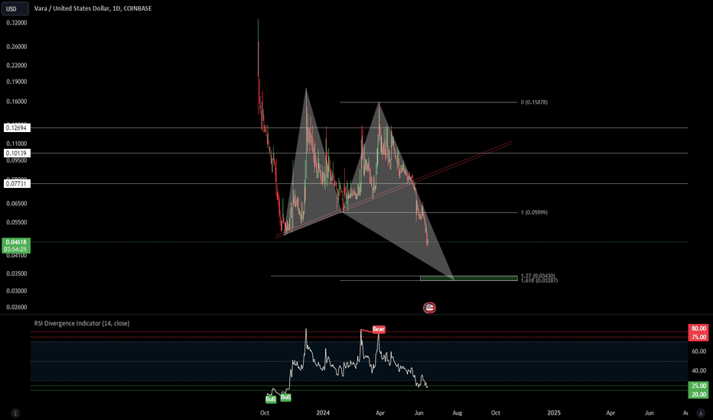Select the Fib level 0 (0.15878) label
713x420 pixels.
pos(534,102)
